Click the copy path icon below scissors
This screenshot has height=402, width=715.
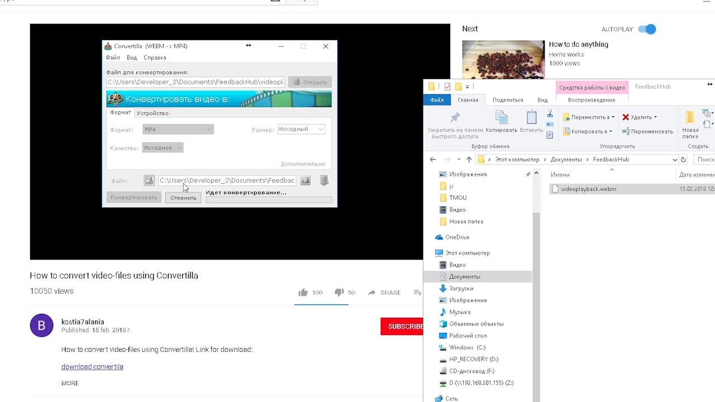pos(550,125)
